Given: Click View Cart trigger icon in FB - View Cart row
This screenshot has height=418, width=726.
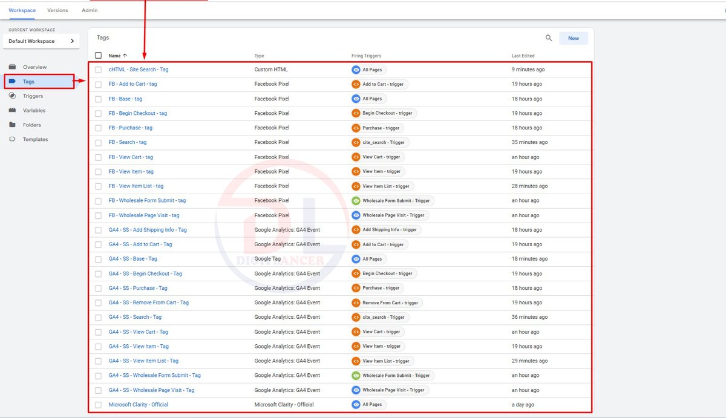Looking at the screenshot, I should click(356, 157).
